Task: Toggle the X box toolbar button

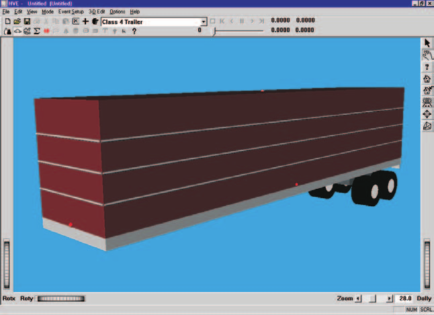Action: (x=75, y=21)
